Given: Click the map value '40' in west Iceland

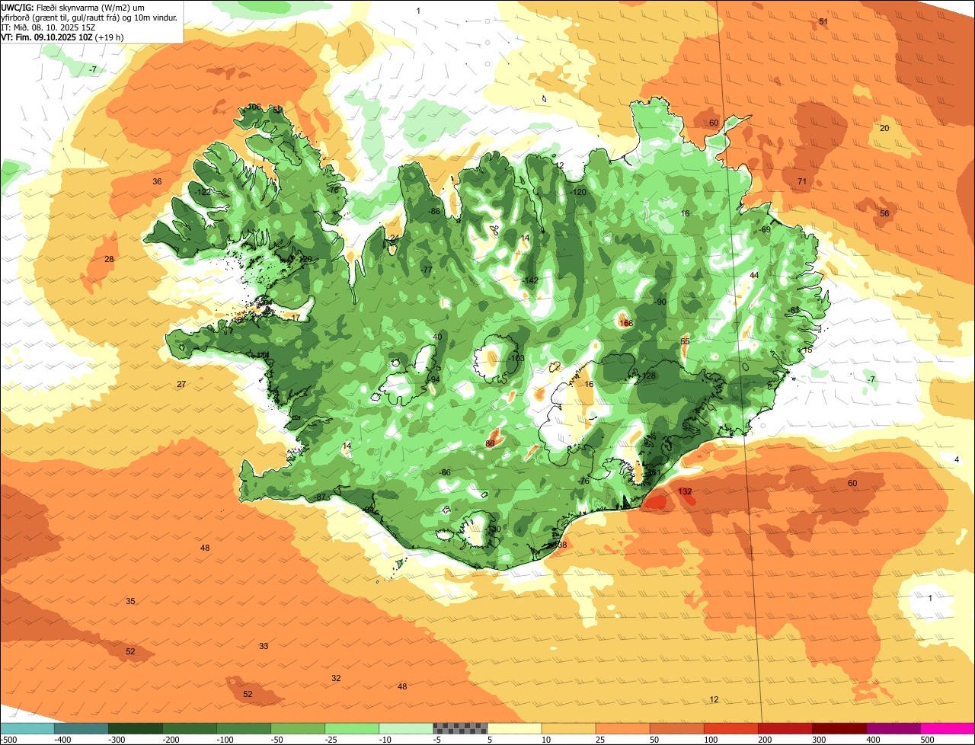Looking at the screenshot, I should (x=437, y=337).
